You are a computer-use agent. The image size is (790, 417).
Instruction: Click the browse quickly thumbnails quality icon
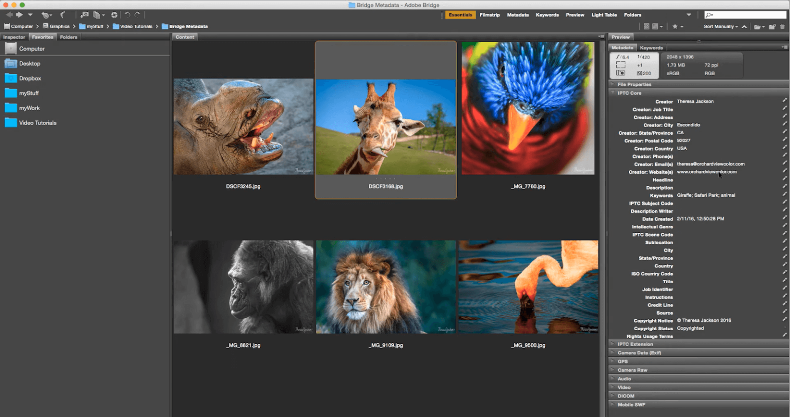pos(647,27)
